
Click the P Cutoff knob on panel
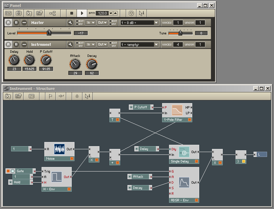tap(46, 60)
